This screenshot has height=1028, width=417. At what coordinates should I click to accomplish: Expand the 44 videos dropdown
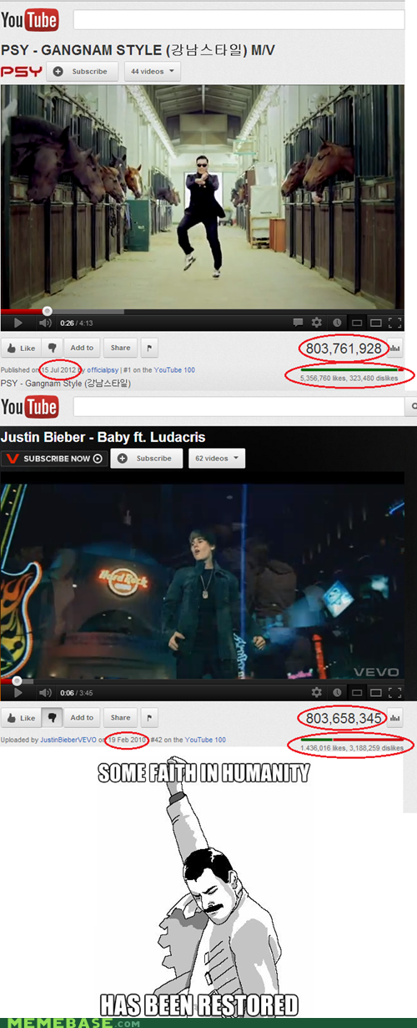tap(153, 71)
